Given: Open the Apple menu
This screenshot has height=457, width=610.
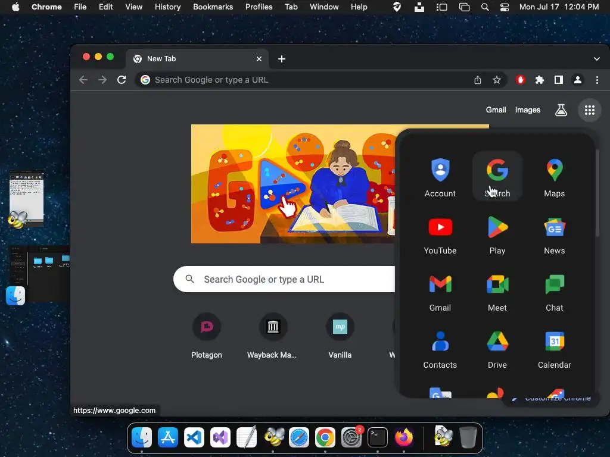Looking at the screenshot, I should coord(15,7).
